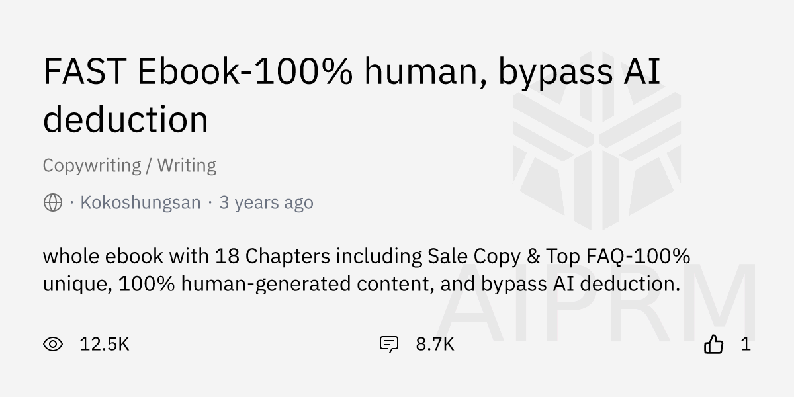794x397 pixels.
Task: Click the 8.7K comments count
Action: [435, 344]
